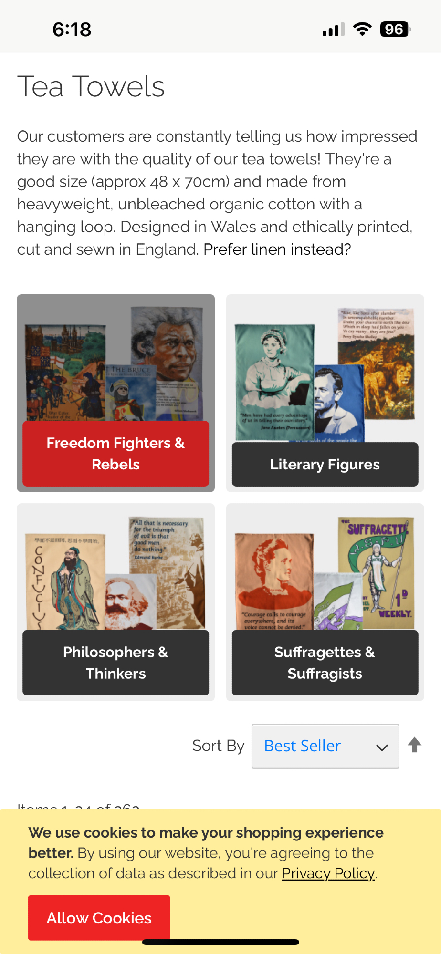Tap the cellular signal bars icon

333,30
